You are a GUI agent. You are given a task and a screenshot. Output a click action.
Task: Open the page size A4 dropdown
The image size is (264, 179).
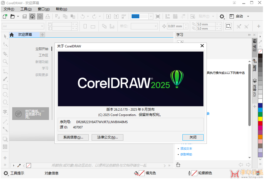point(42,26)
